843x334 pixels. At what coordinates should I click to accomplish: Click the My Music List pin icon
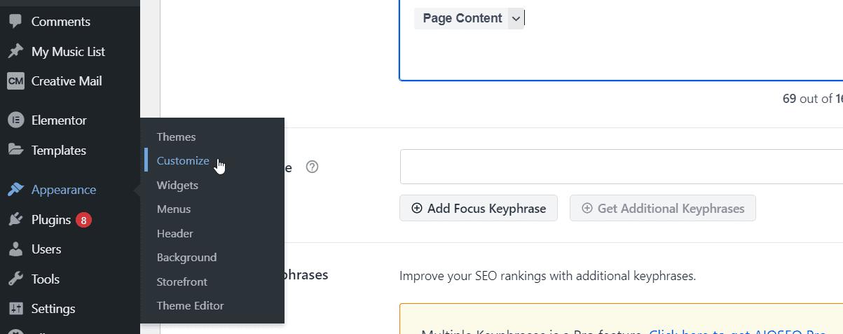[x=15, y=51]
